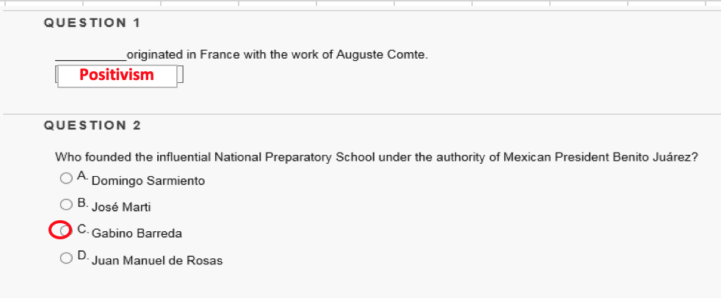Select radio button for option B
The width and height of the screenshot is (721, 298).
click(66, 205)
